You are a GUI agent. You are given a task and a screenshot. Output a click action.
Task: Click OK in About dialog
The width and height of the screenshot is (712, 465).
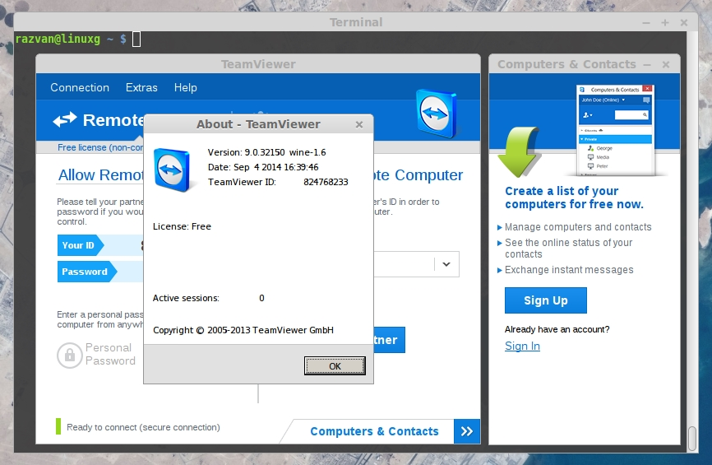335,366
